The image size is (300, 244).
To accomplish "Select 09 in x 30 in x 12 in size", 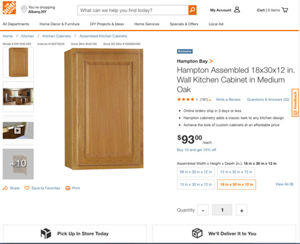I will tap(196, 172).
